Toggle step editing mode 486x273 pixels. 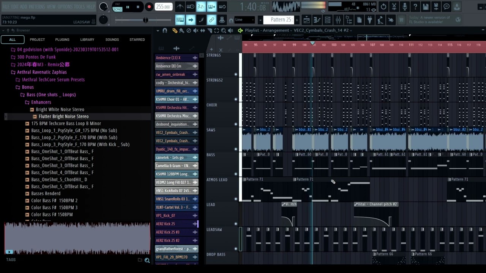pyautogui.click(x=201, y=20)
